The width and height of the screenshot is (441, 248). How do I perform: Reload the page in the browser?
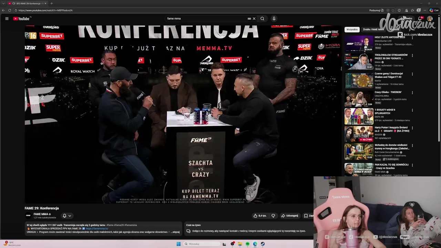click(x=9, y=10)
